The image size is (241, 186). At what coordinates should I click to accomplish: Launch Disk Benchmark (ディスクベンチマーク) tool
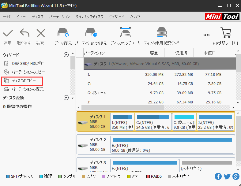[126, 32]
